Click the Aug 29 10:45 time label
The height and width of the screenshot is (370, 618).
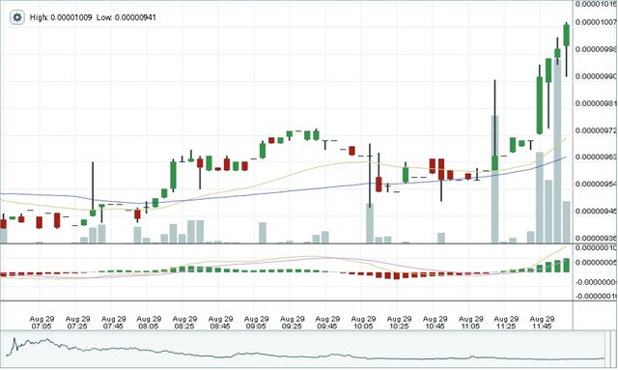pyautogui.click(x=435, y=323)
